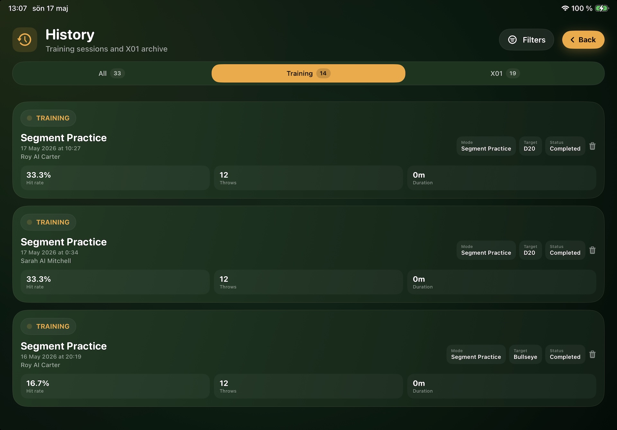
Task: Click Target D20 chip on Sarah's session
Action: [530, 250]
